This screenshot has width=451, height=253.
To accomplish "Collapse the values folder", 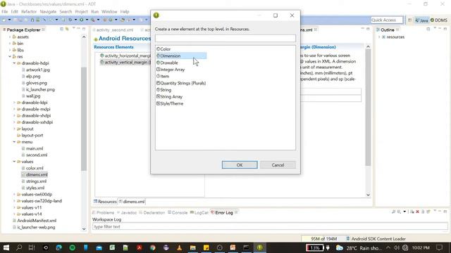I will click(x=14, y=162).
